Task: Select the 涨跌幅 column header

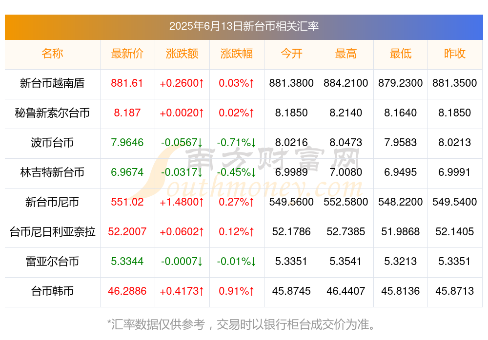Action: (237, 54)
